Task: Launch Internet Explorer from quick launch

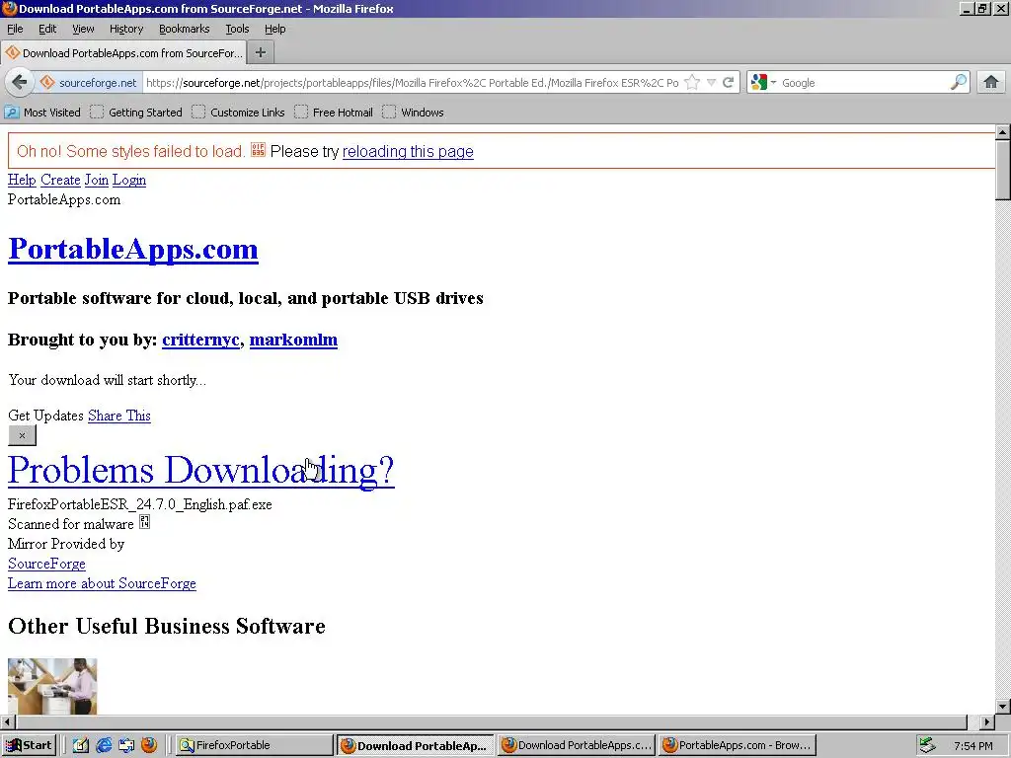Action: 104,745
